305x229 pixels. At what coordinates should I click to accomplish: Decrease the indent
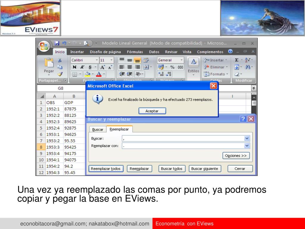click(122, 74)
